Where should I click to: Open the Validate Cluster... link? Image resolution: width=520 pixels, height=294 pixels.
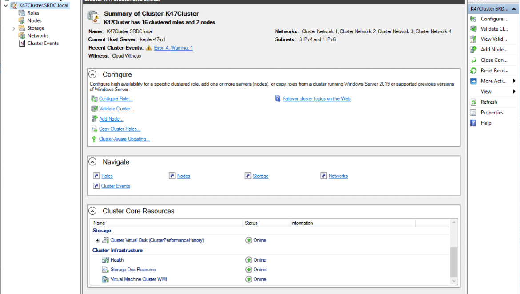116,109
